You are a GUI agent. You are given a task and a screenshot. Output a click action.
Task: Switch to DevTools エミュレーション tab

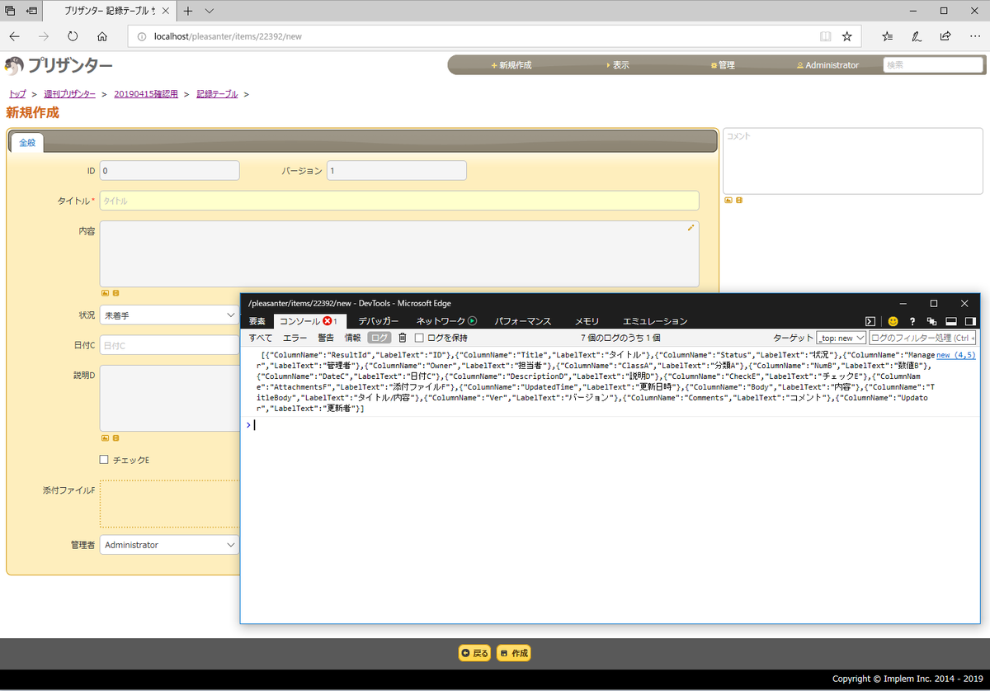[x=655, y=321]
